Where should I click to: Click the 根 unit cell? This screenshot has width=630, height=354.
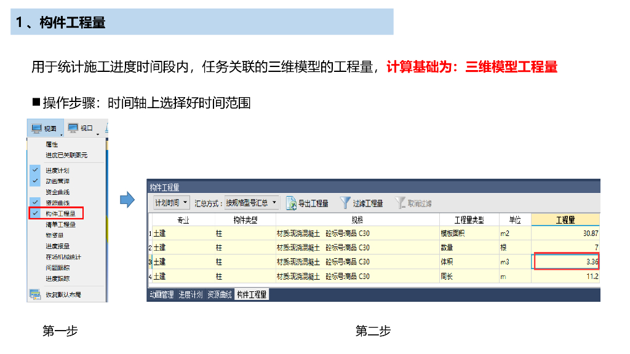tap(515, 248)
